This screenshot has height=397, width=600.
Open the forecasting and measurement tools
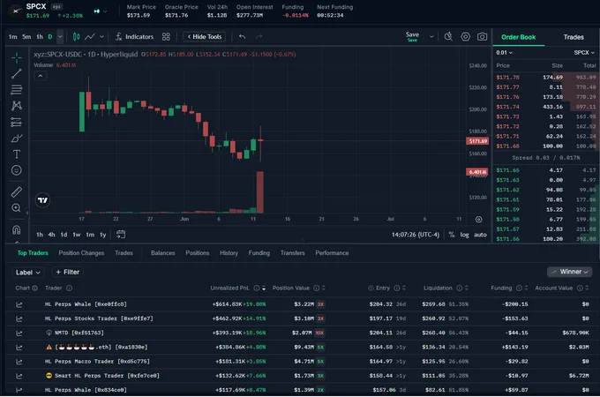pyautogui.click(x=17, y=122)
